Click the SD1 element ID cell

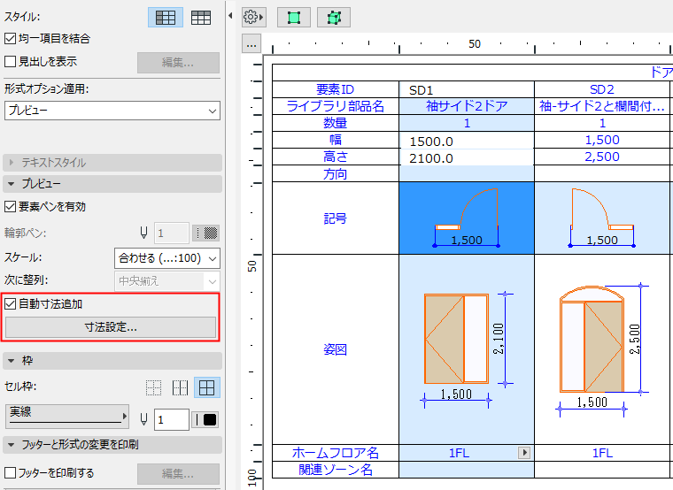coord(467,89)
